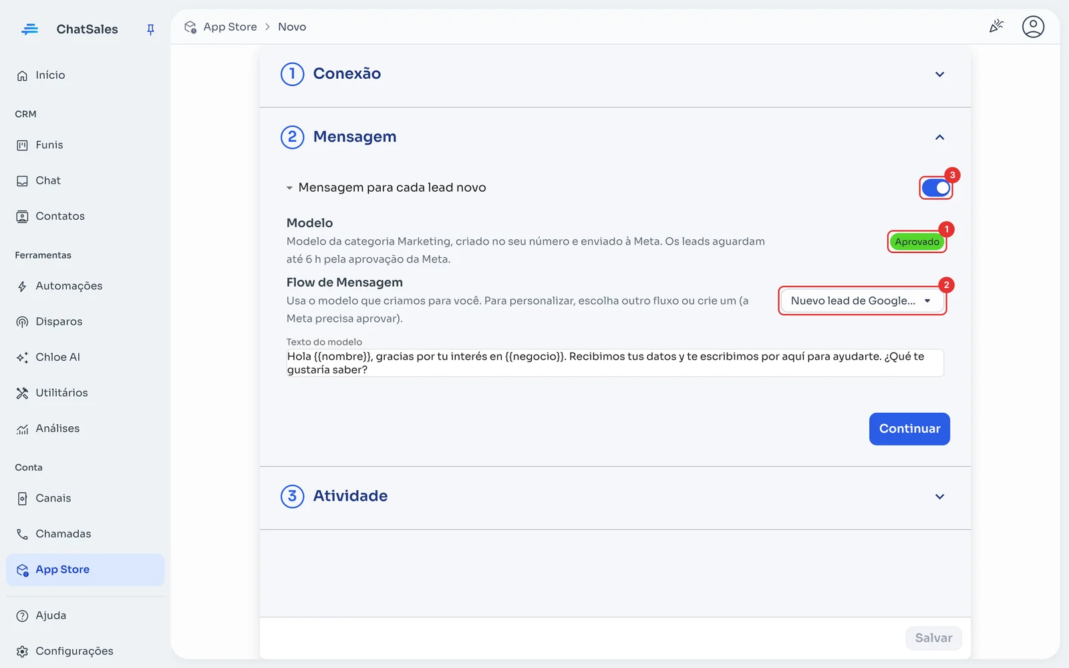
Task: Click the step 2 circle number icon
Action: tap(293, 137)
